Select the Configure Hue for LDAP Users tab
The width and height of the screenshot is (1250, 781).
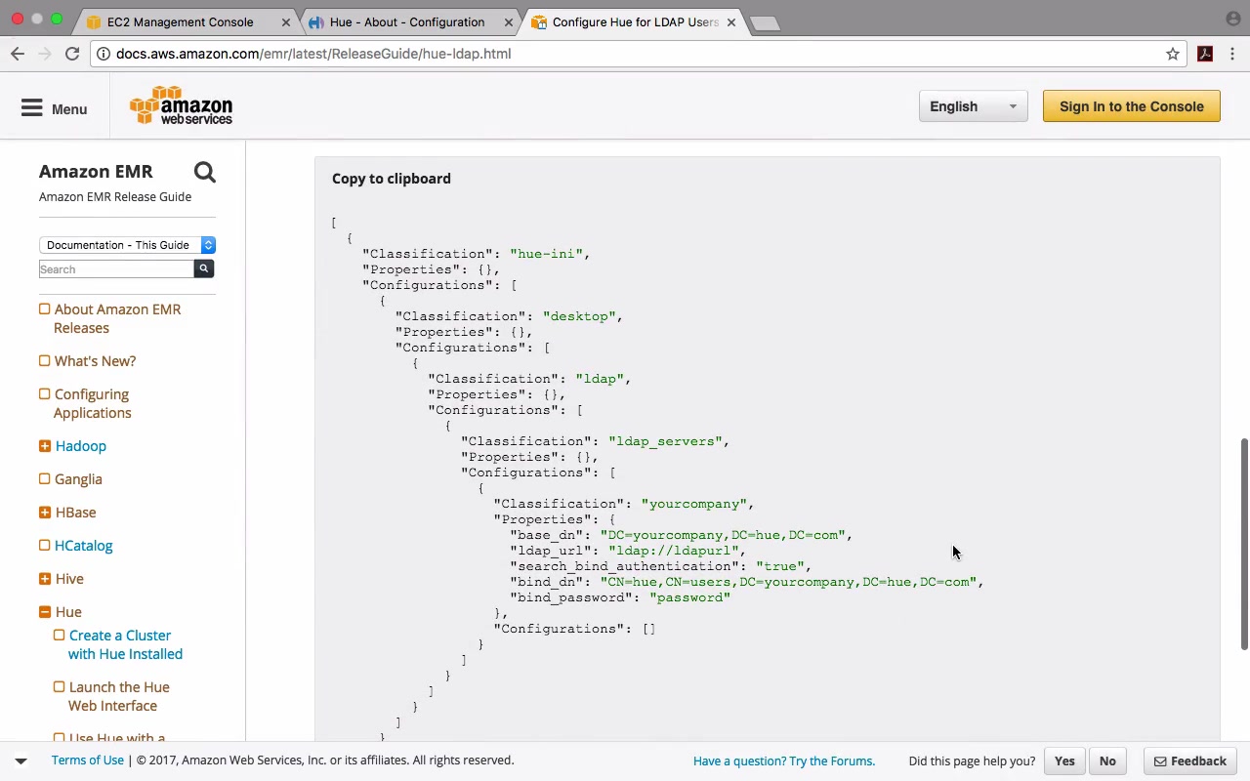point(635,21)
